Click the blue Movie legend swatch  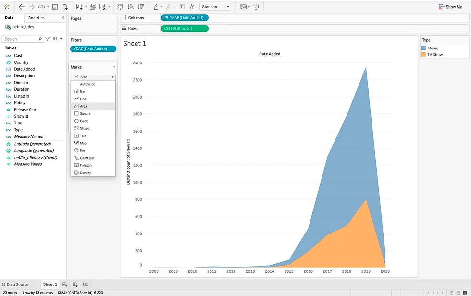pyautogui.click(x=423, y=48)
